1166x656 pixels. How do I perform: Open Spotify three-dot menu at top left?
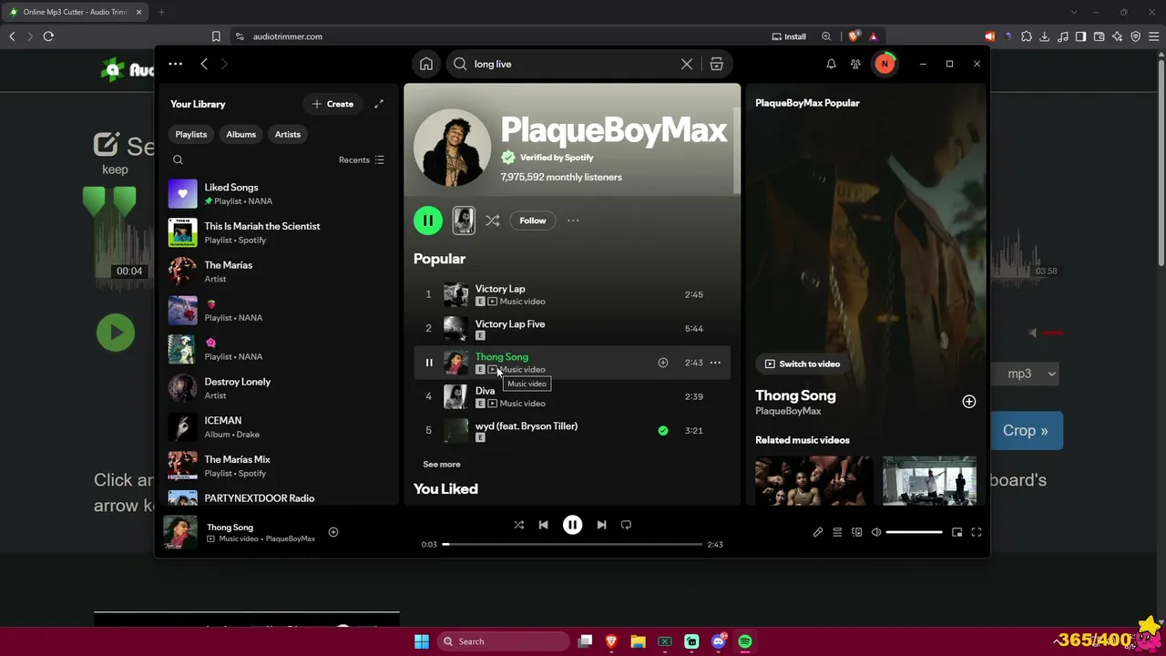tap(175, 64)
